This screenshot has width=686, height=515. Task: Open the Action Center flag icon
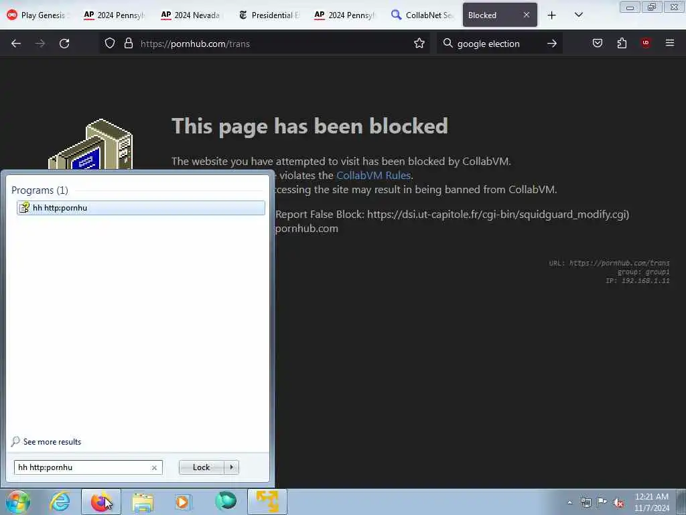coord(602,502)
